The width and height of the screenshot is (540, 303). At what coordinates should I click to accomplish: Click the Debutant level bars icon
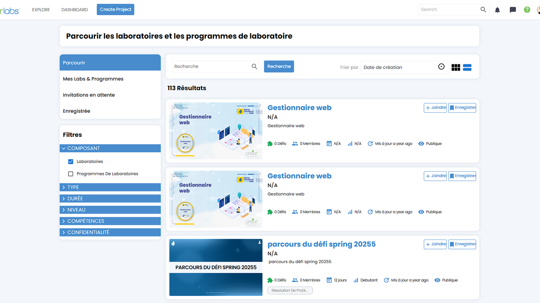tap(356, 280)
